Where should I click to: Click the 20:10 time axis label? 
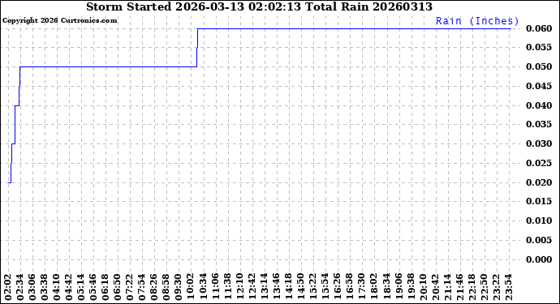(x=423, y=287)
